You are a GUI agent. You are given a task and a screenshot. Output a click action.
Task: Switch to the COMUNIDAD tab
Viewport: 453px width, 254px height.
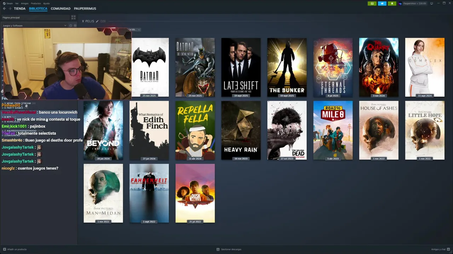(61, 8)
